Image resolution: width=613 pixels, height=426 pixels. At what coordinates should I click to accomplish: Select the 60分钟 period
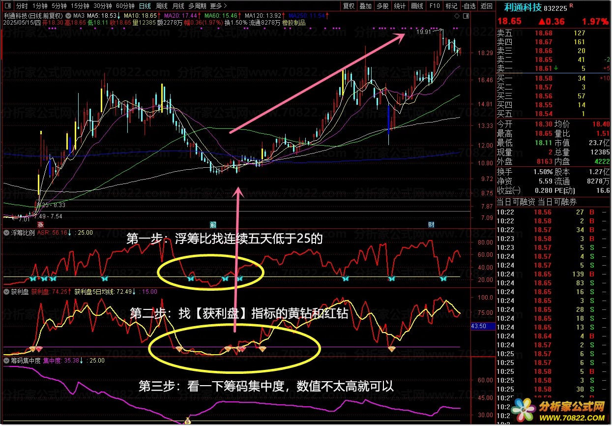(x=125, y=6)
